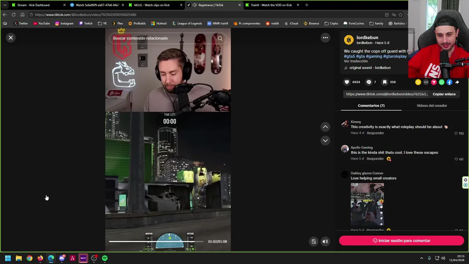The height and width of the screenshot is (264, 469).
Task: Go to next video with down chevron
Action: (325, 140)
